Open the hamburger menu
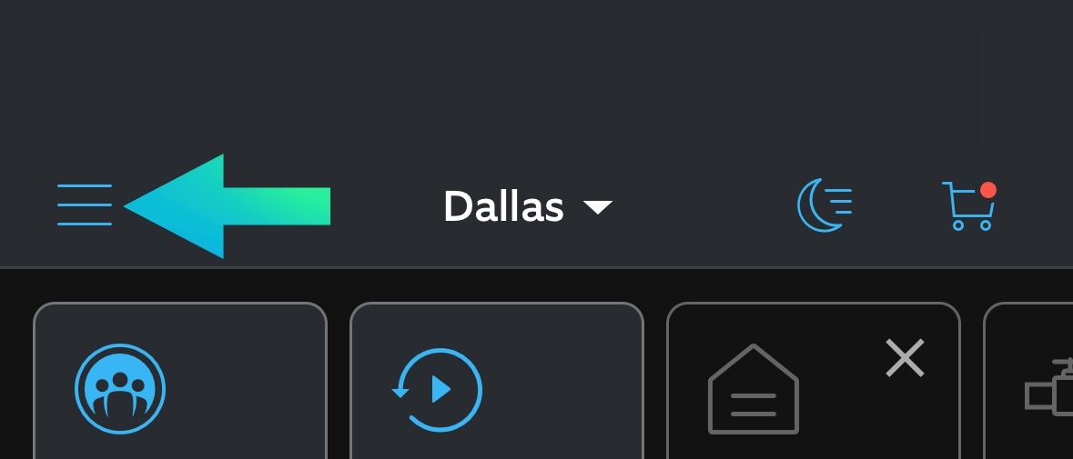The height and width of the screenshot is (459, 1073). [85, 205]
